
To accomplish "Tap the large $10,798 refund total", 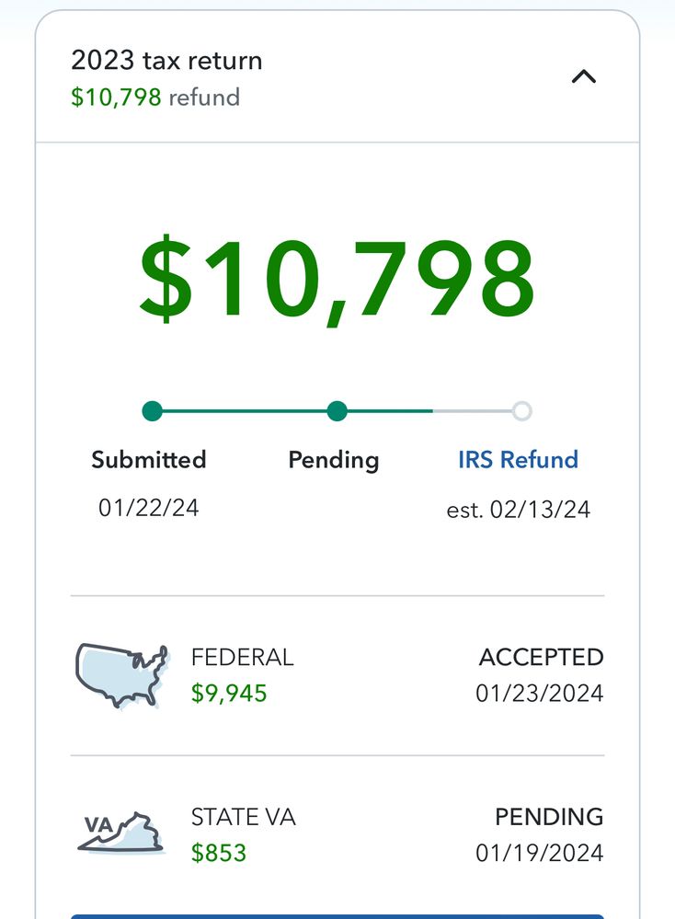I will [337, 278].
